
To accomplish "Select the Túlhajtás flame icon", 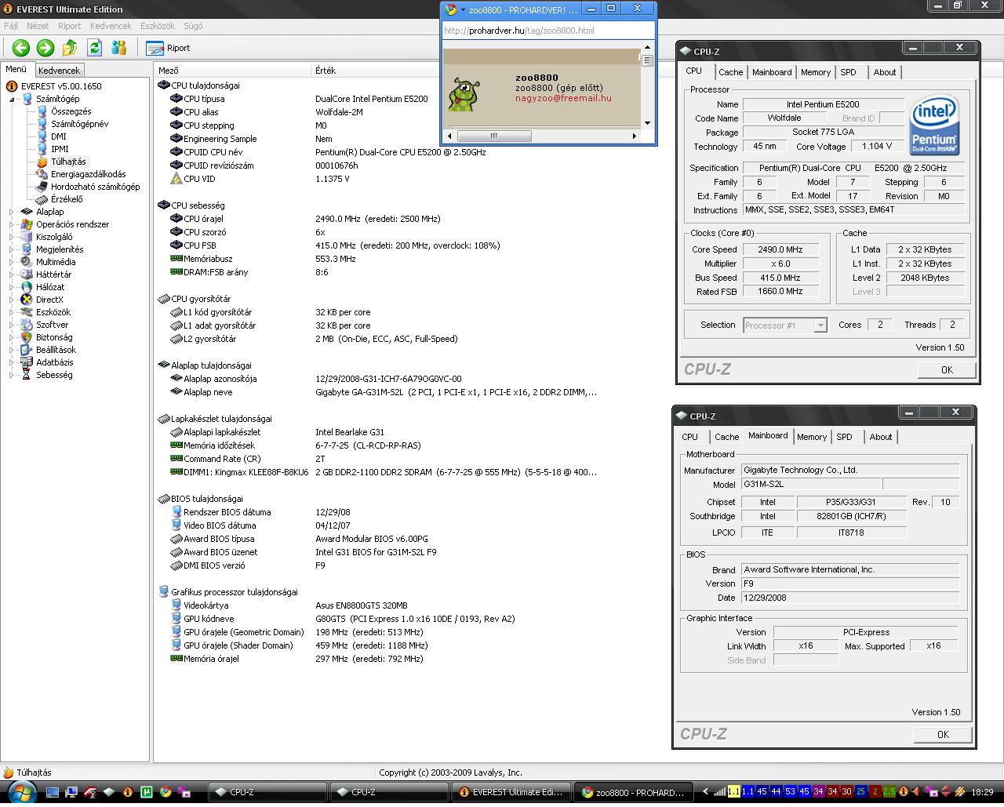I will [x=42, y=162].
